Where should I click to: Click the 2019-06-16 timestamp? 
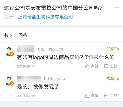(26, 96)
